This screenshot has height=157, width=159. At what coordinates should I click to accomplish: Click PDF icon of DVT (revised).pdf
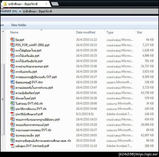pyautogui.click(x=12, y=146)
